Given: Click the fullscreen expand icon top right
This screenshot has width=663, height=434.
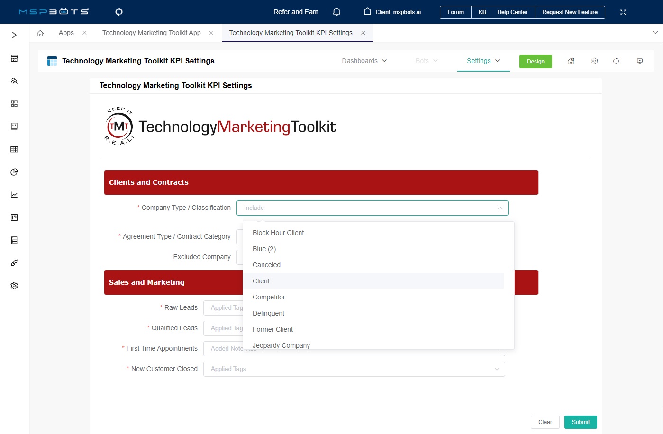Looking at the screenshot, I should click(623, 12).
